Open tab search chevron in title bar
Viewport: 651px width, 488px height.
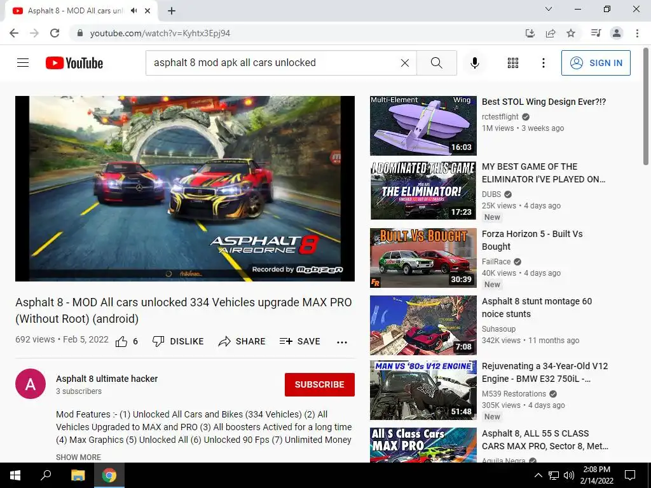click(x=549, y=9)
